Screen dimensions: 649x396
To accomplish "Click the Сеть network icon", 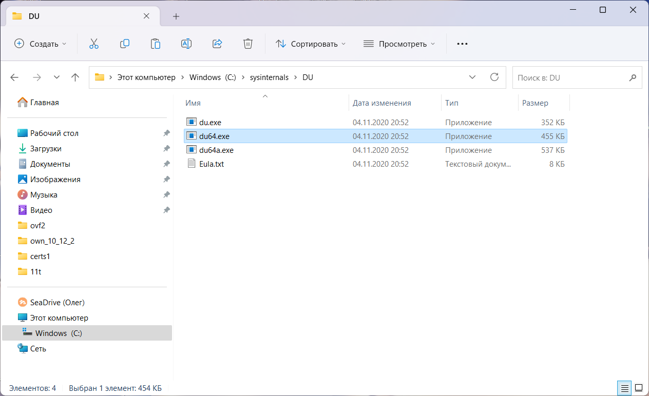I will (x=23, y=348).
